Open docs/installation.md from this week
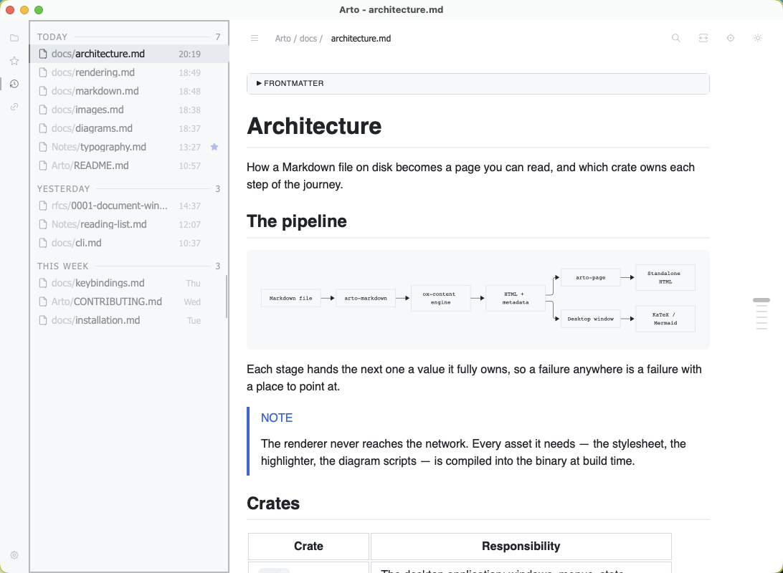The image size is (783, 573). pyautogui.click(x=129, y=320)
